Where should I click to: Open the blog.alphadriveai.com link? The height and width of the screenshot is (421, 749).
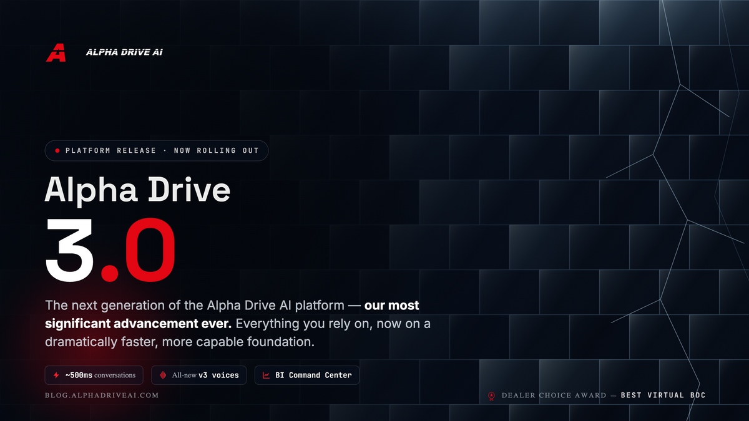(102, 395)
